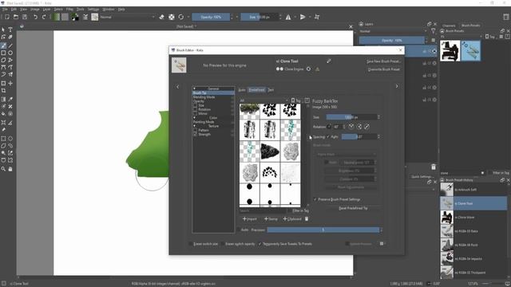Toggle Preserve Alpha in the top toolbar
Screen dimensions: 511x287
[x=172, y=17]
